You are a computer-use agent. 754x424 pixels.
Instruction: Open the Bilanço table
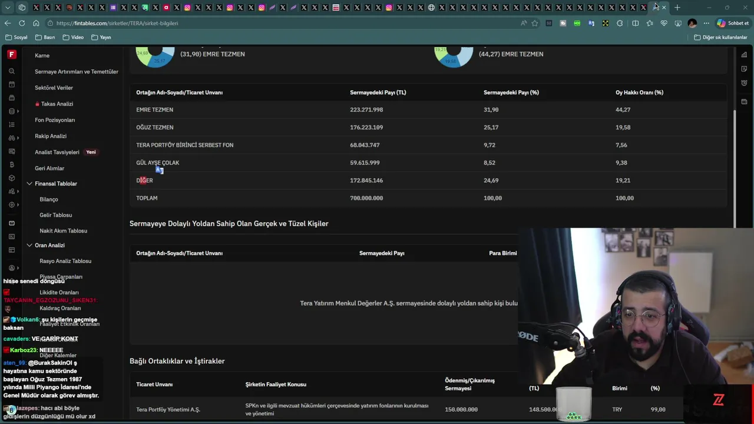49,200
